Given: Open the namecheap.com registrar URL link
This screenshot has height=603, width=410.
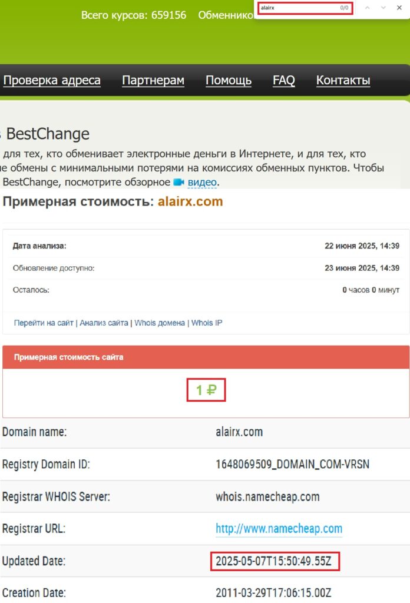Looking at the screenshot, I should pyautogui.click(x=279, y=529).
